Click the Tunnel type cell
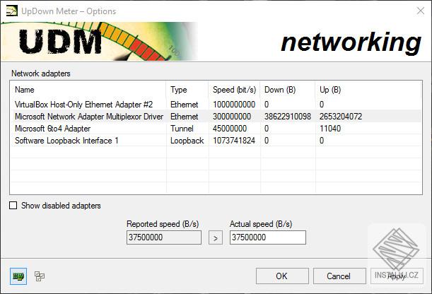 tap(182, 129)
